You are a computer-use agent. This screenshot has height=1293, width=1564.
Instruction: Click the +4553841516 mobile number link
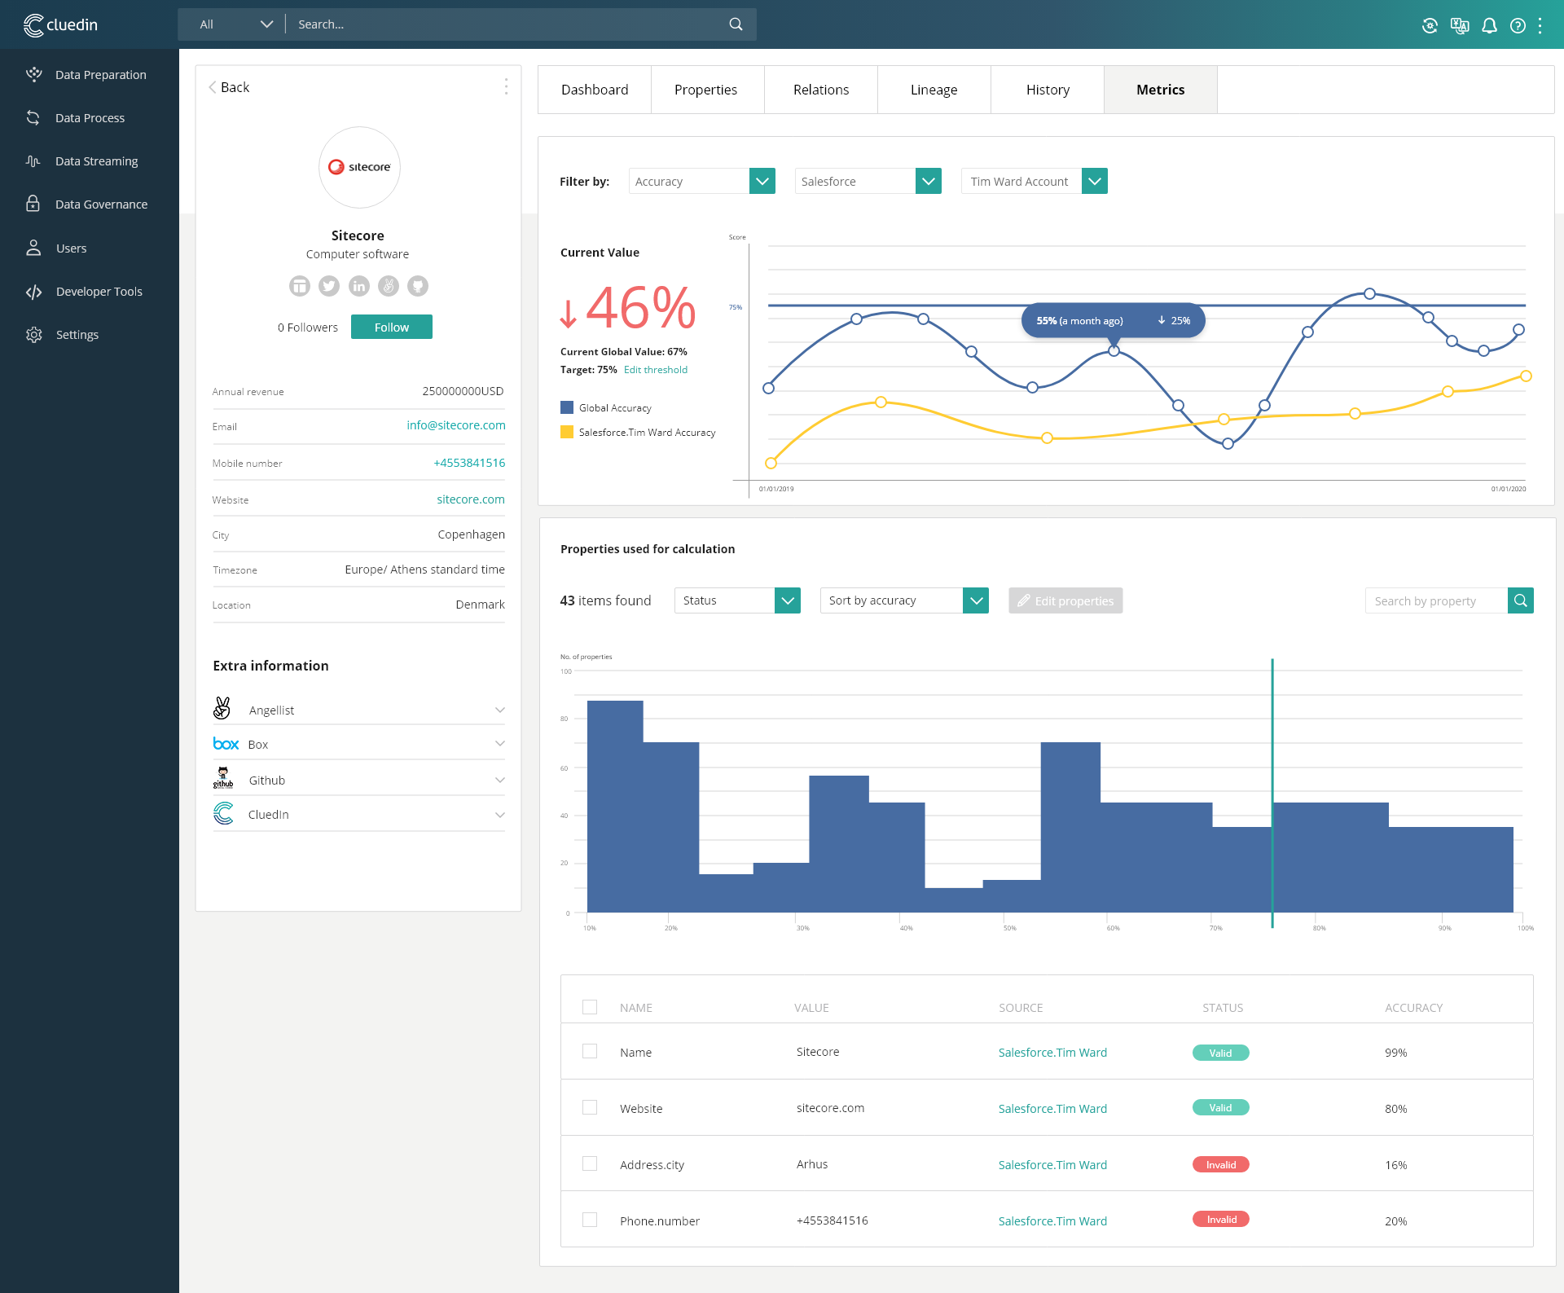469,463
